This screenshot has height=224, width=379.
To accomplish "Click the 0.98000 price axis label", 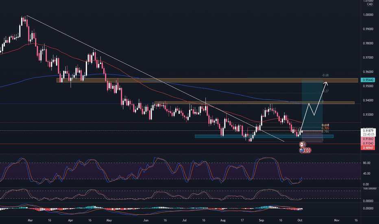I will (x=368, y=43).
